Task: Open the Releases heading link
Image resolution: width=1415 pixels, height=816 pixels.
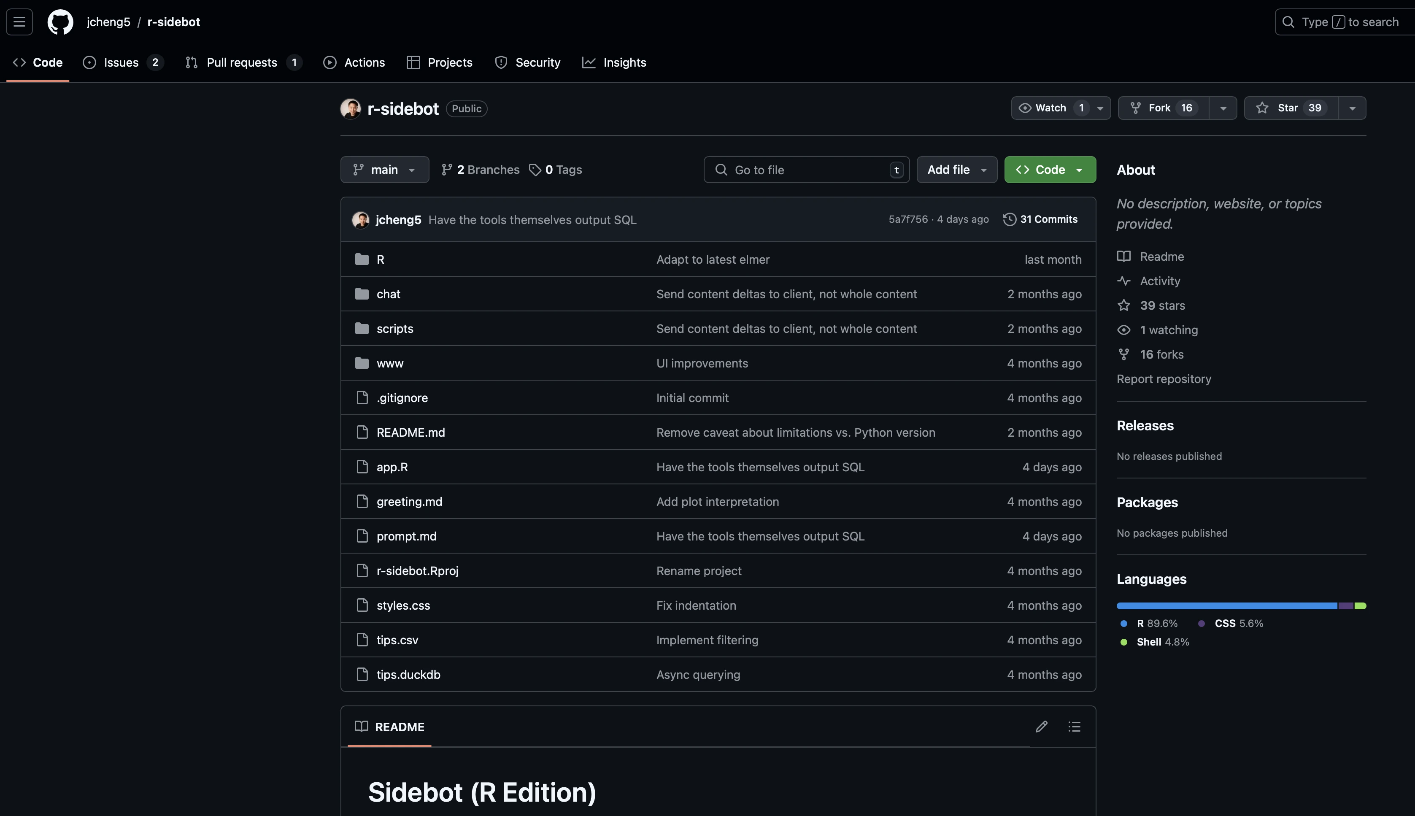Action: click(1145, 425)
